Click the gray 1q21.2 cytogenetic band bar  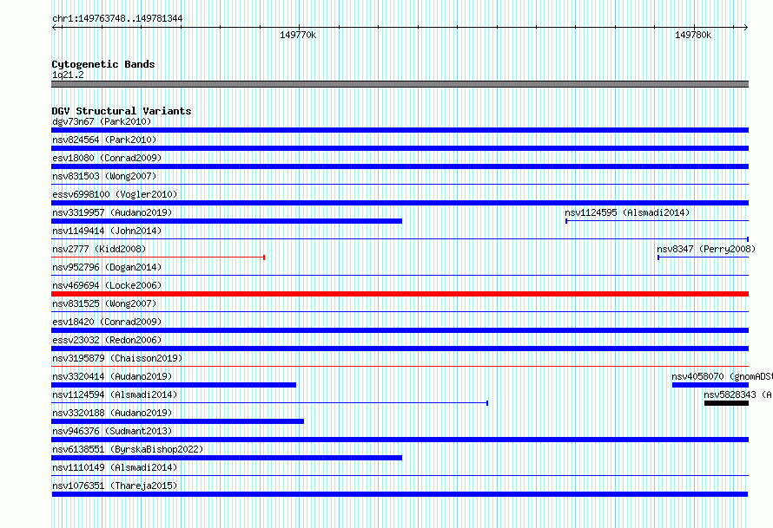point(400,84)
